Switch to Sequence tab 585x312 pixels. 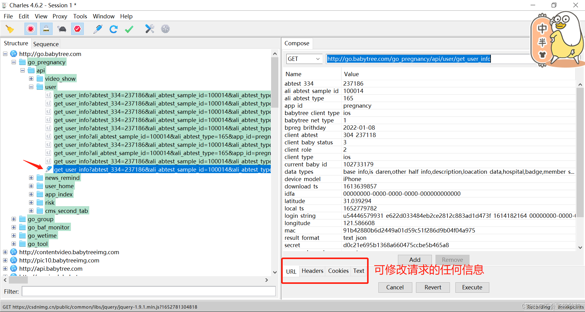point(46,44)
